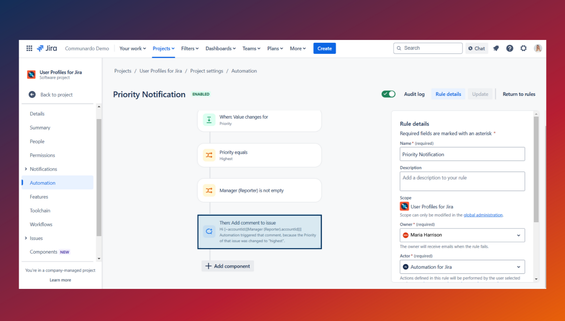Open the Your work dropdown
Screen dimensions: 565x321
pyautogui.click(x=133, y=49)
